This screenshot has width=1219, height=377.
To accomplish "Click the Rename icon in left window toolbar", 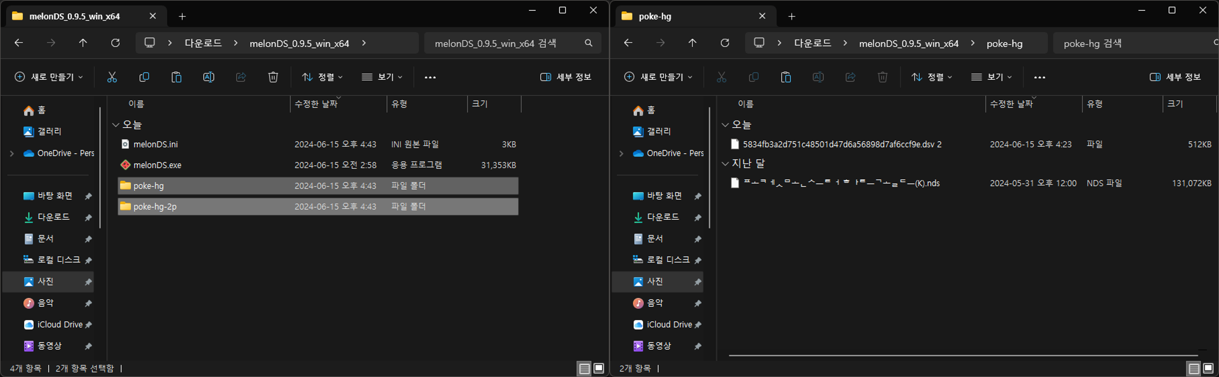I will pyautogui.click(x=208, y=77).
